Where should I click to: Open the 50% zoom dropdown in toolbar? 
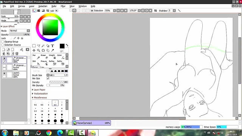pos(114,11)
